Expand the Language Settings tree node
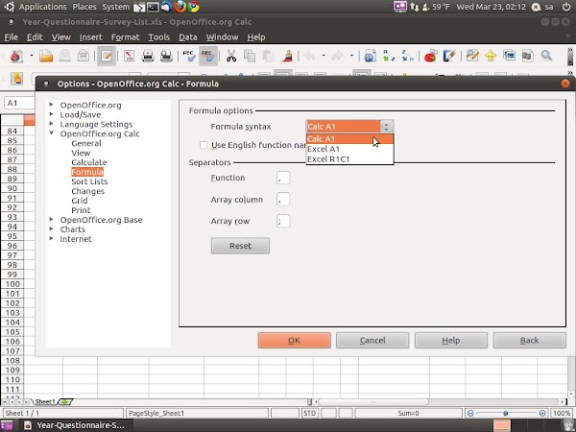 (x=52, y=124)
